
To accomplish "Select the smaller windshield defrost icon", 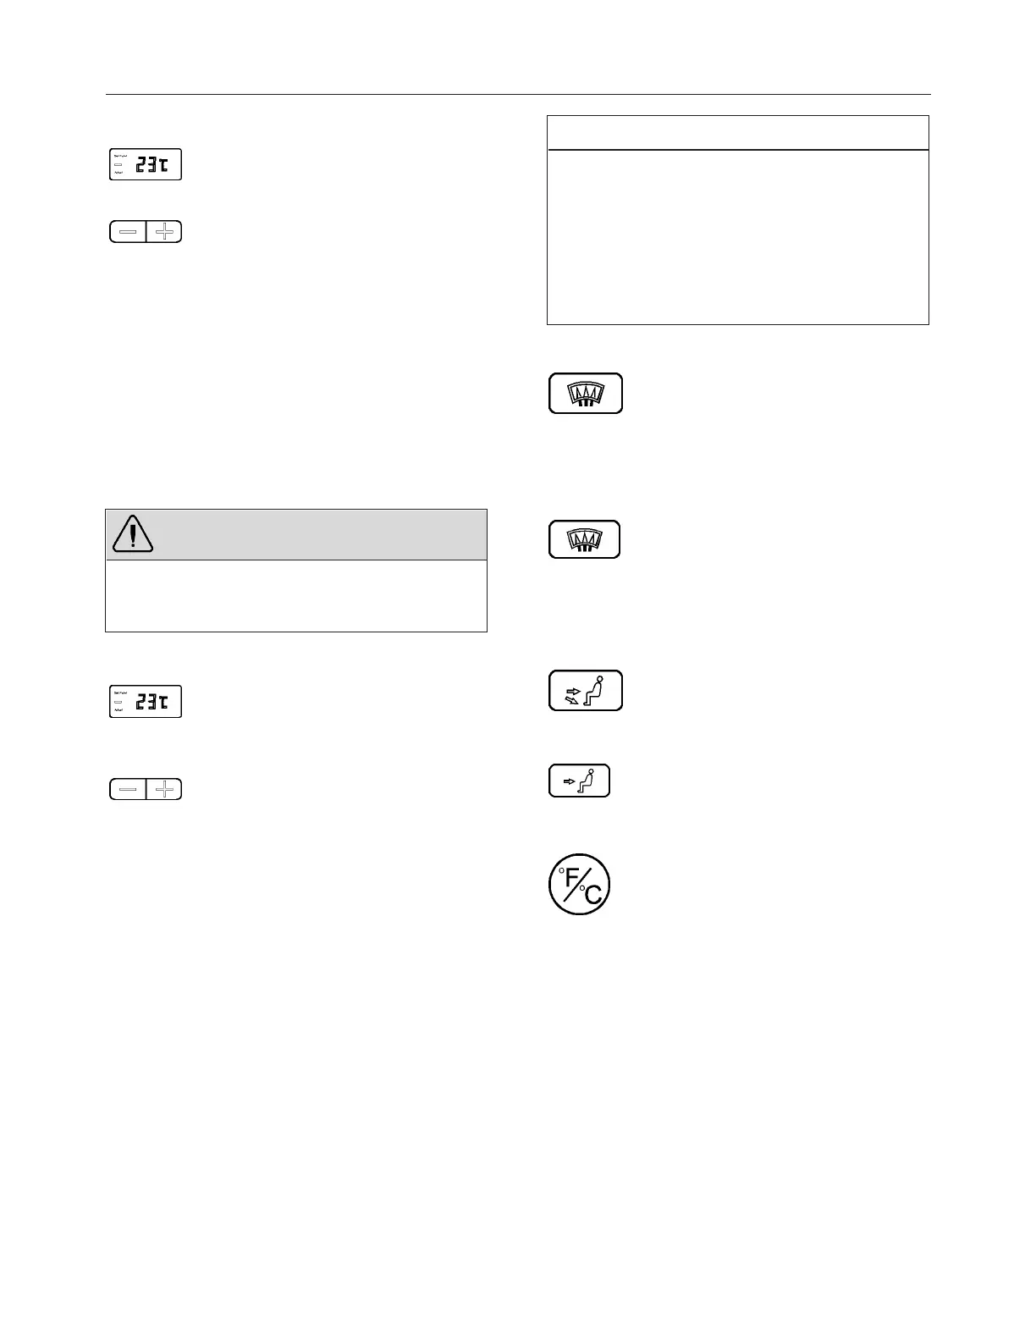I will coord(585,540).
